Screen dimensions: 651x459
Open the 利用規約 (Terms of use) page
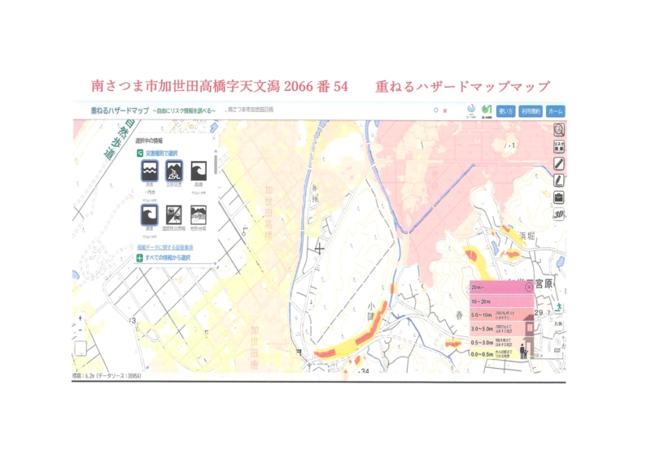[x=531, y=110]
